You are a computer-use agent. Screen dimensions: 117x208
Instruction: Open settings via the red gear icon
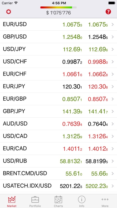[9, 12]
